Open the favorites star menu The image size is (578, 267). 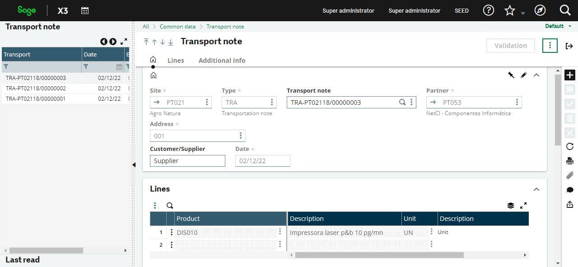click(510, 10)
